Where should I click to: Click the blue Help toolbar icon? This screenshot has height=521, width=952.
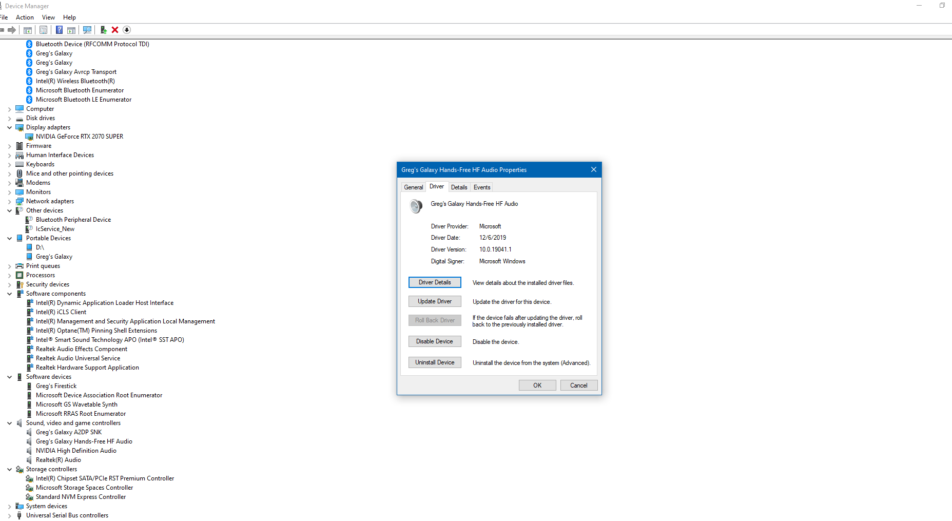click(x=60, y=30)
